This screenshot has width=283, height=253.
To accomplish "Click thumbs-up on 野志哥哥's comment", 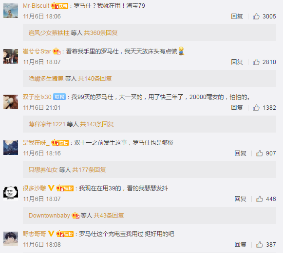I will [x=259, y=245].
